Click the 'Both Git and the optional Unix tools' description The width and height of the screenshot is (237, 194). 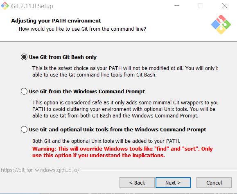(x=106, y=141)
